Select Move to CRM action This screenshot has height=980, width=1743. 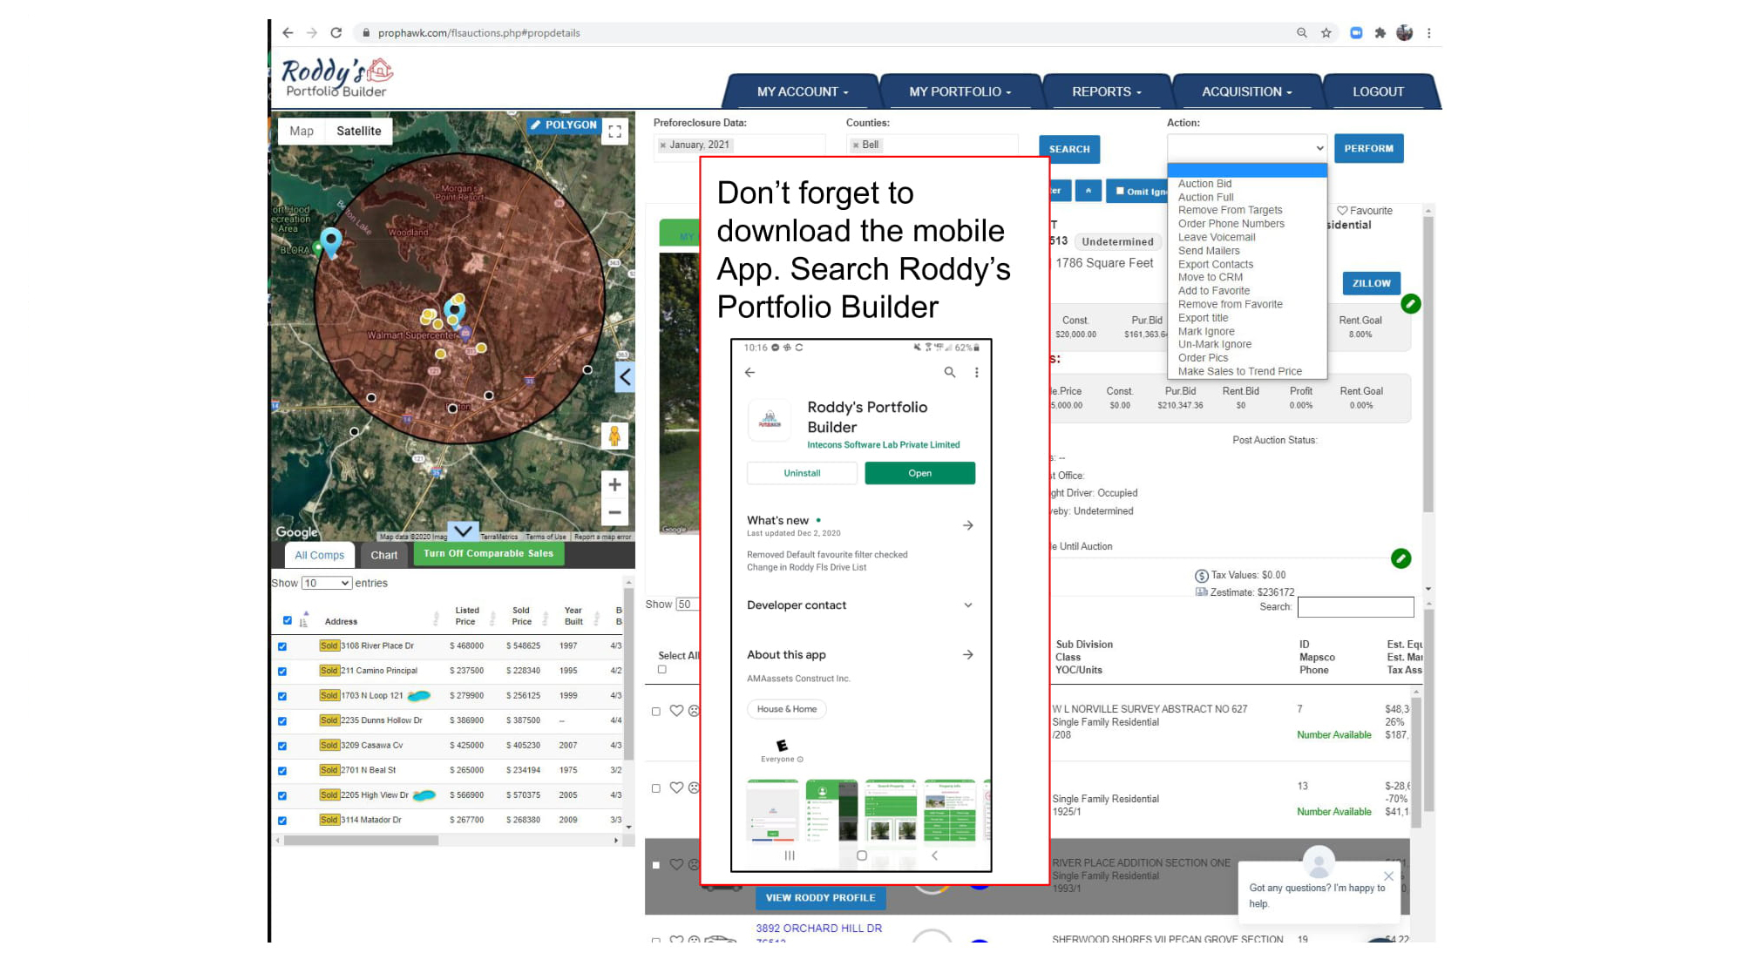tap(1211, 277)
